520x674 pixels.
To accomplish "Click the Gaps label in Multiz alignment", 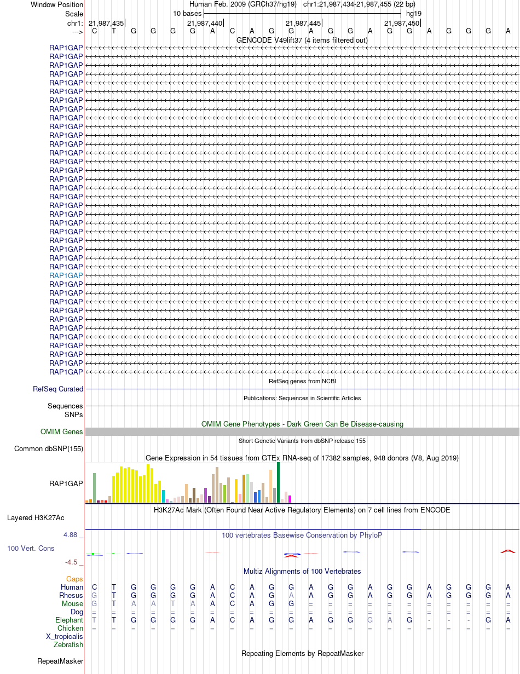I will click(74, 579).
